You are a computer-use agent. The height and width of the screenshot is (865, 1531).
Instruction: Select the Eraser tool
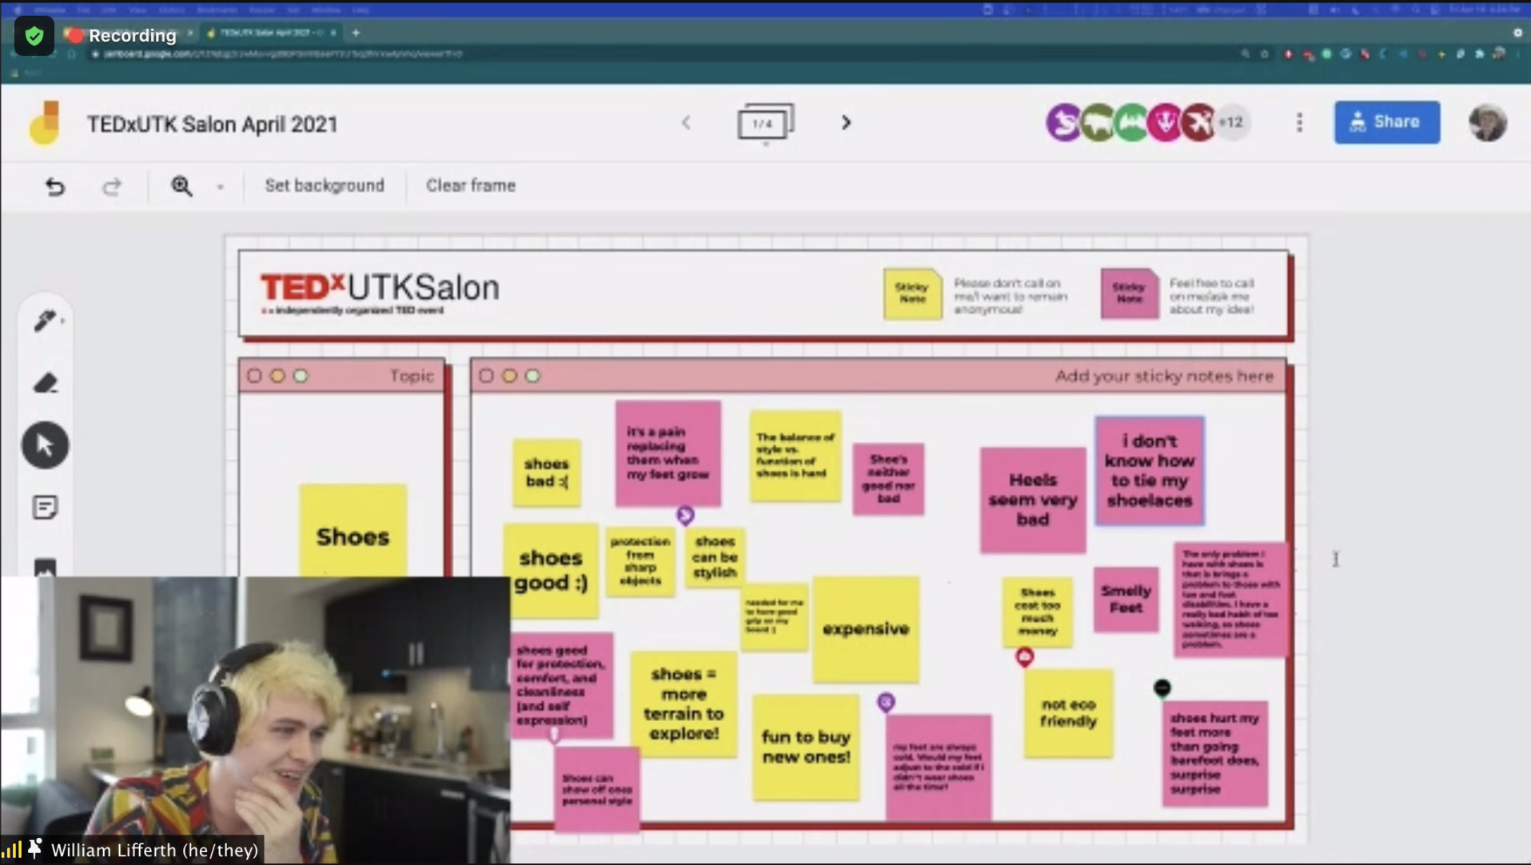(45, 384)
